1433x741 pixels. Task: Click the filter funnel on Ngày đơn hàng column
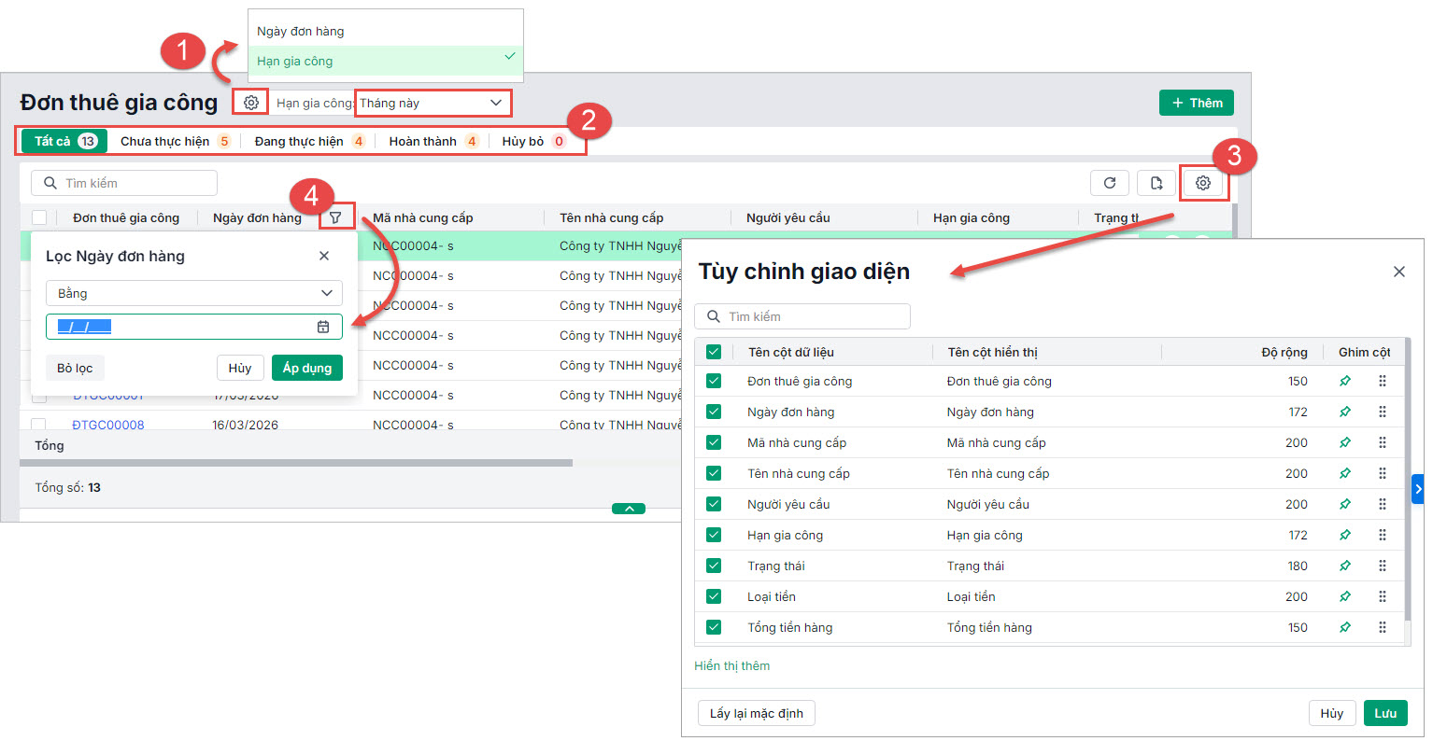tap(336, 217)
